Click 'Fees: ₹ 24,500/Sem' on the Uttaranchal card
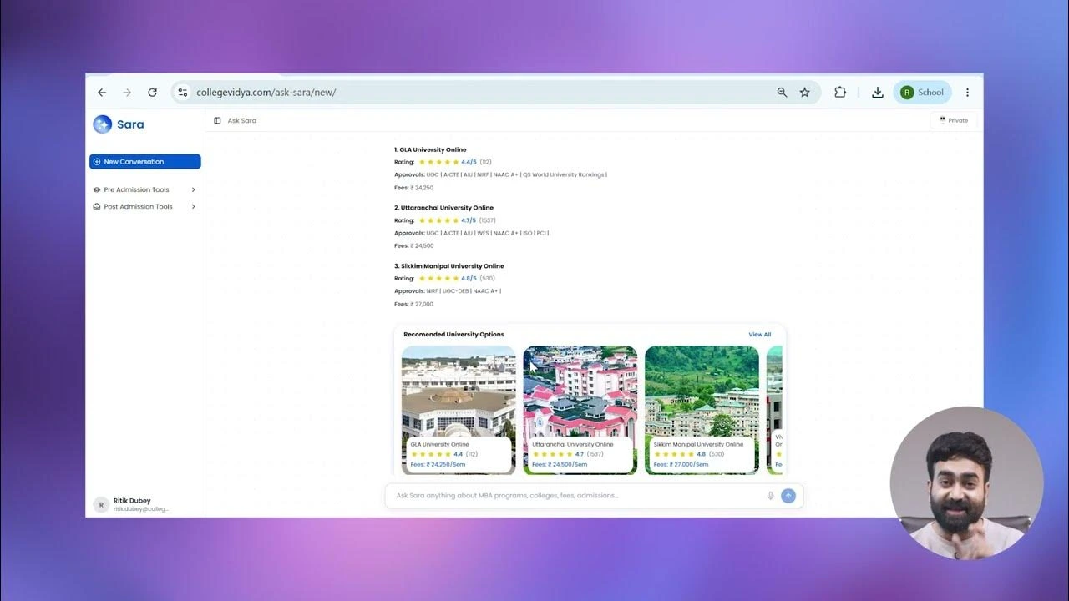 [x=560, y=464]
